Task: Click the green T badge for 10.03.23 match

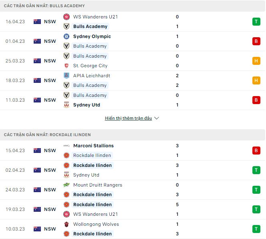Action: [256, 229]
